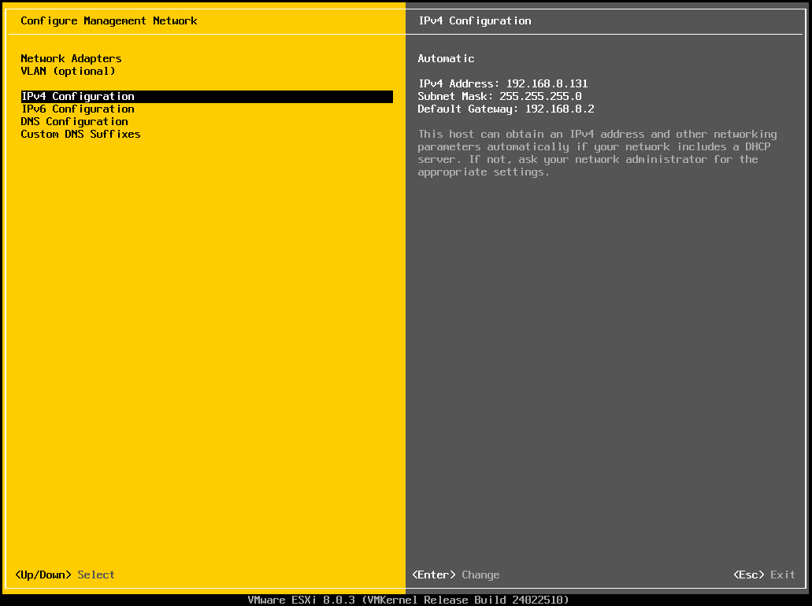Screen dimensions: 812x606
Task: Click the Configure Management Network title
Action: point(109,20)
